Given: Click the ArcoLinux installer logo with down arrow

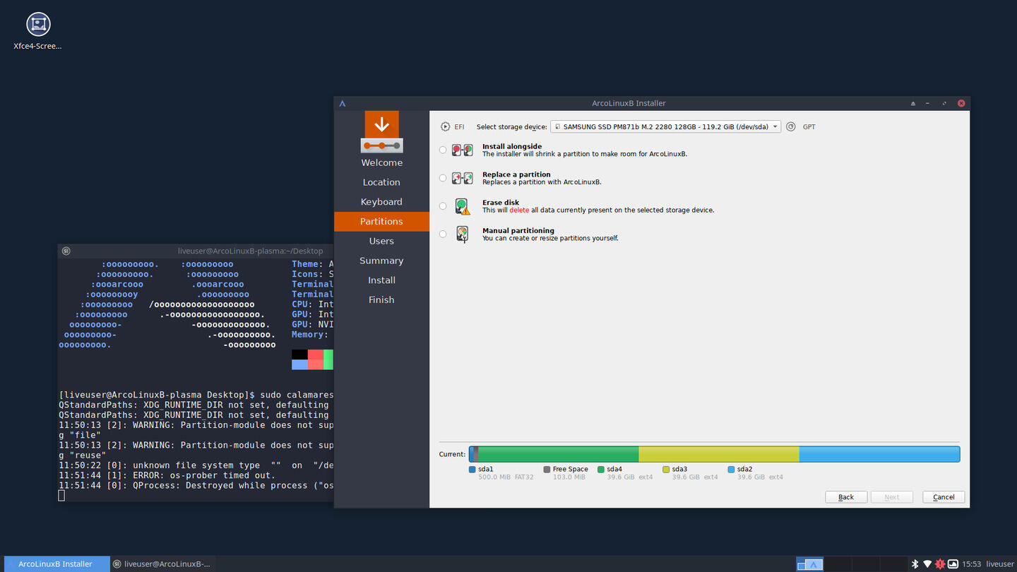Looking at the screenshot, I should click(x=381, y=131).
